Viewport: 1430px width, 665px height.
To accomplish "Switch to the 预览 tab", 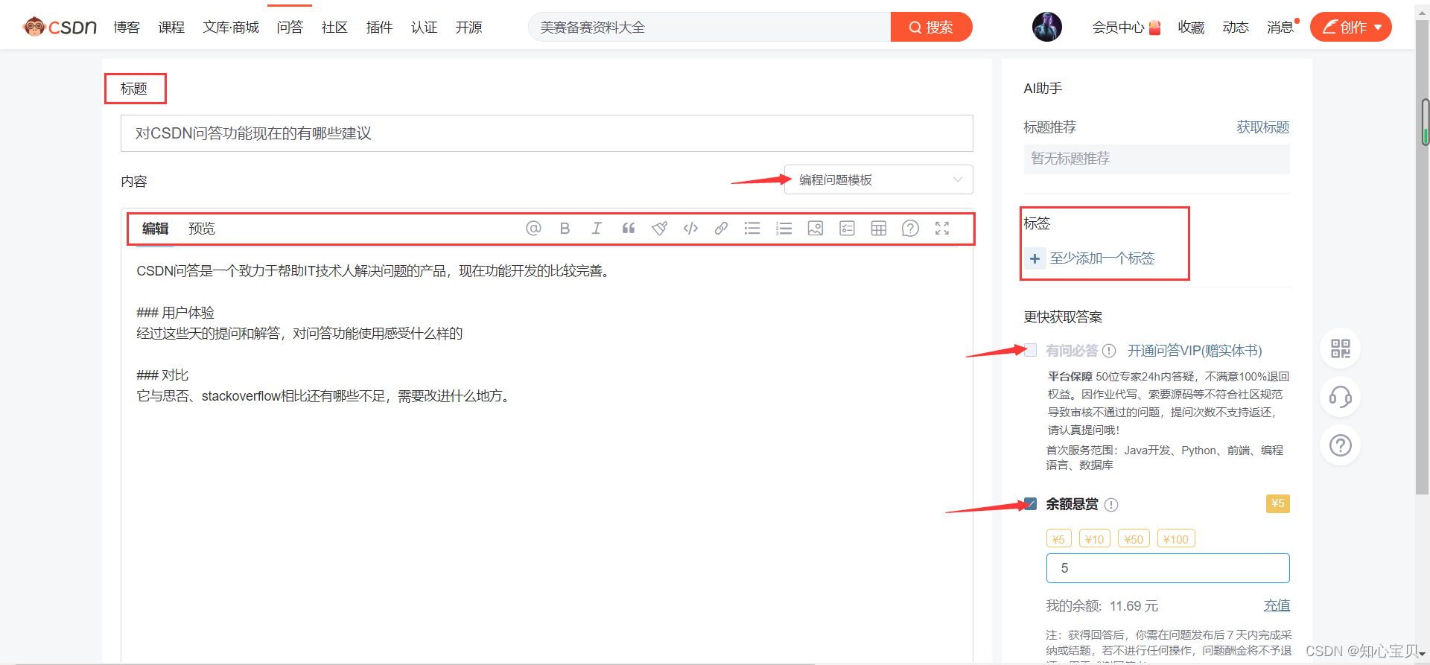I will [x=201, y=229].
